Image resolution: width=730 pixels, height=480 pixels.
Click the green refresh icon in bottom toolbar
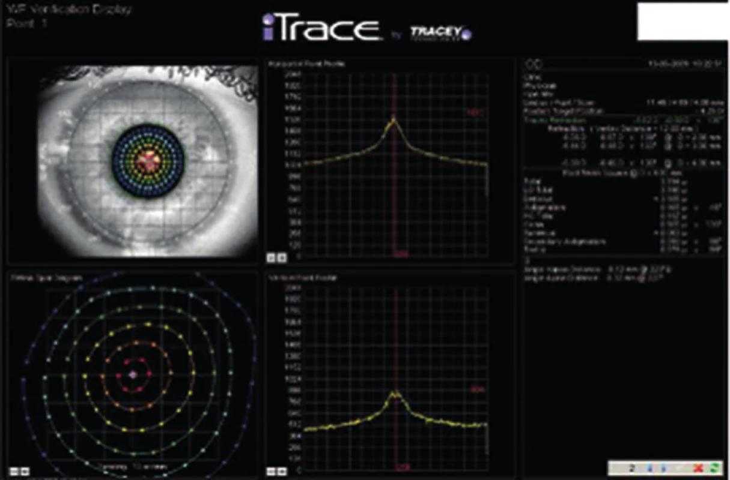714,468
